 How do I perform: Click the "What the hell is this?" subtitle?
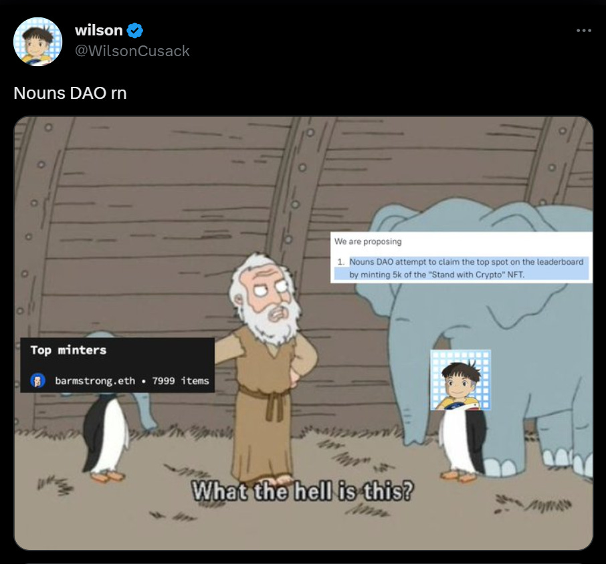pos(303,492)
